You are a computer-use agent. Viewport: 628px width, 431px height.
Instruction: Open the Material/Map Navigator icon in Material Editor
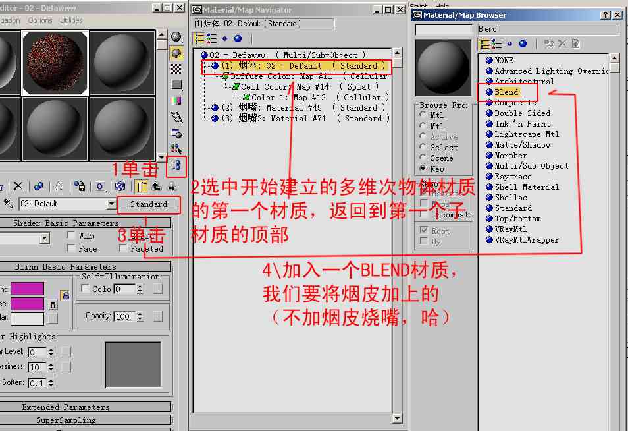click(176, 165)
